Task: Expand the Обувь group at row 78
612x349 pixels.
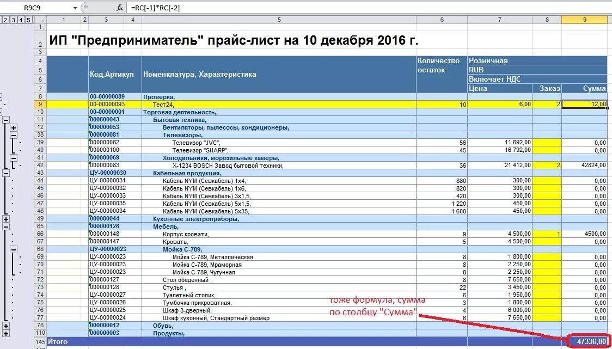Action: [6, 326]
